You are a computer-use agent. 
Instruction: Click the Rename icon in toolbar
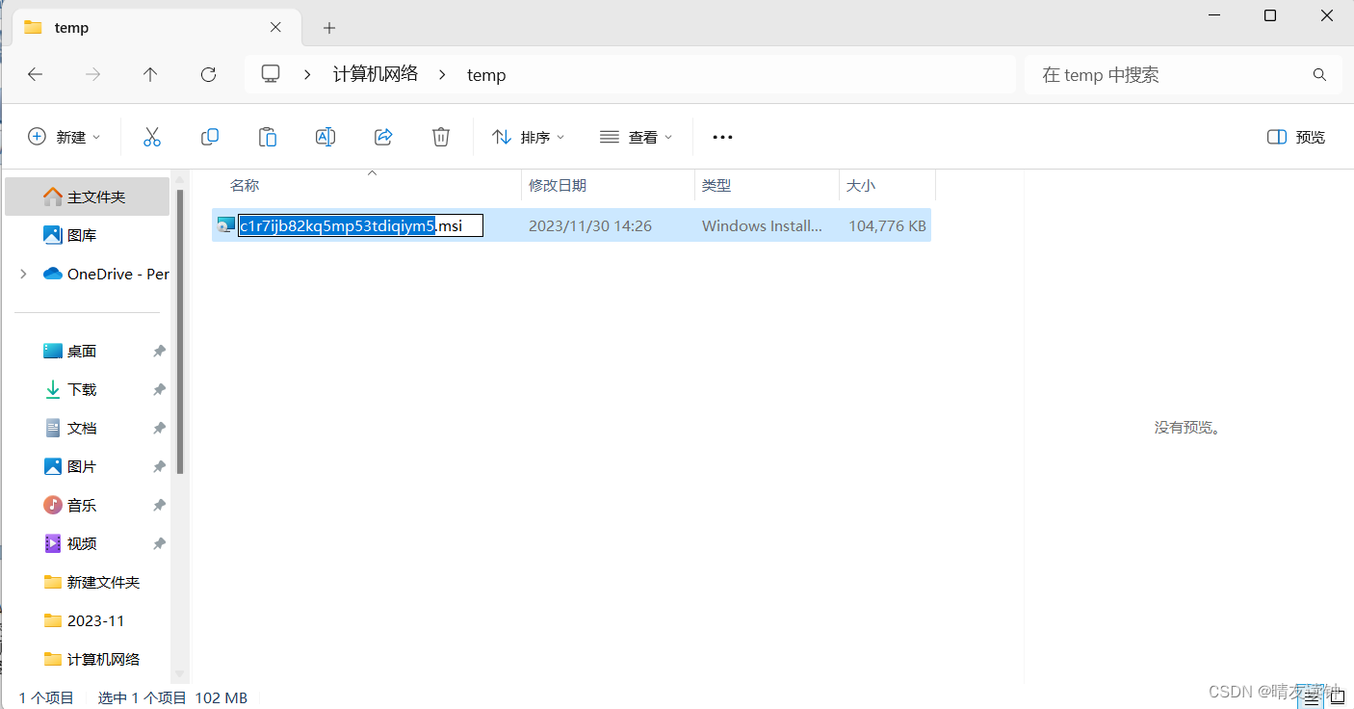(325, 137)
